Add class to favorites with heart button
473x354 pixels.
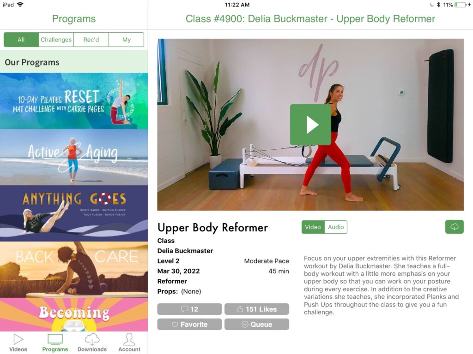[x=189, y=324]
